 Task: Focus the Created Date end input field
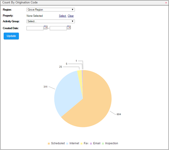[58, 28]
